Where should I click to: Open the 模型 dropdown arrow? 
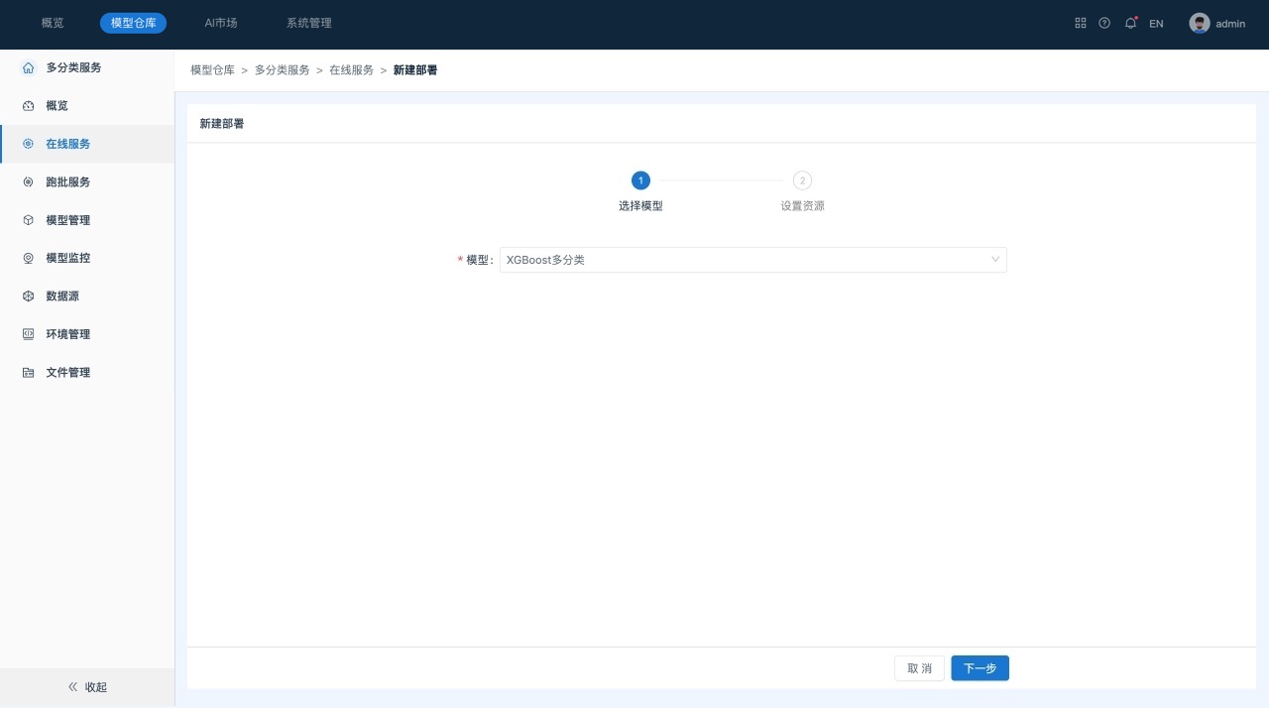995,260
